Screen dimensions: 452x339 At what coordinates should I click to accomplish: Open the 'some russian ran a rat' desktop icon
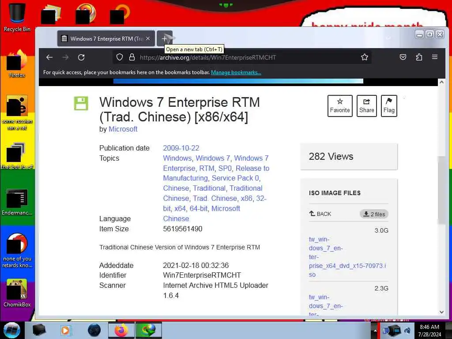pos(17,113)
